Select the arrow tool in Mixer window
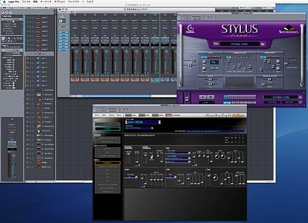 [60, 21]
